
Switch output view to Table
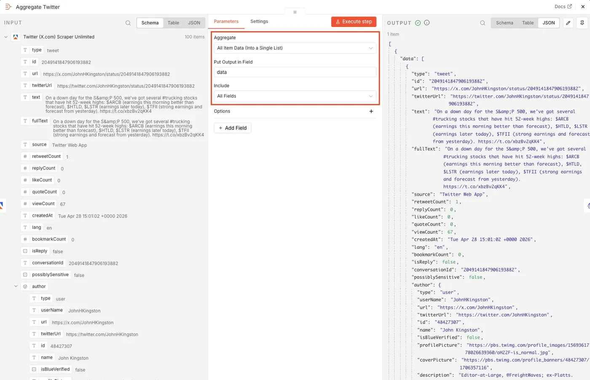[528, 23]
